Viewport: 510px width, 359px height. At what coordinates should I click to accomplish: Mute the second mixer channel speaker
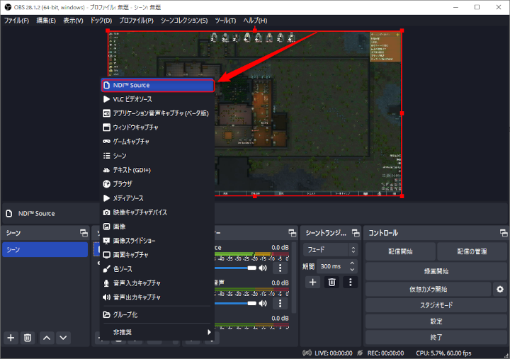coord(263,303)
